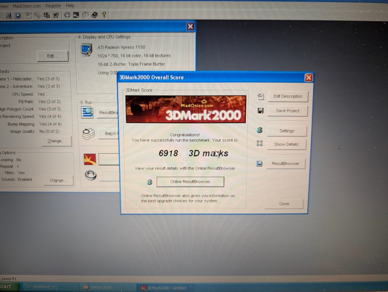Screen dimensions: 388x292
Task: Click the Windows Start button
Action: pyautogui.click(x=8, y=287)
